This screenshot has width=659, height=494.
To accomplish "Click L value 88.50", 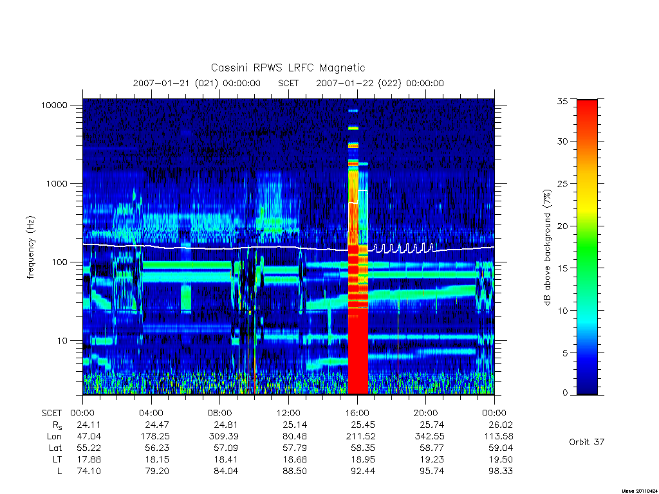I will pos(295,471).
